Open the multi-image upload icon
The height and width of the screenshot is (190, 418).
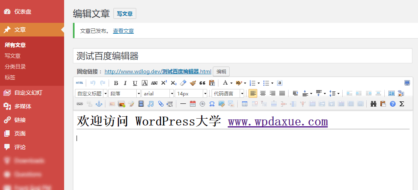121,104
